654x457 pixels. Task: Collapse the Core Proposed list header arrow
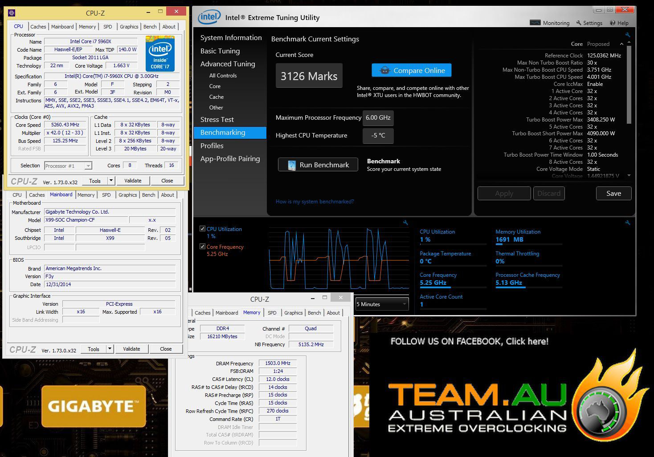[621, 44]
